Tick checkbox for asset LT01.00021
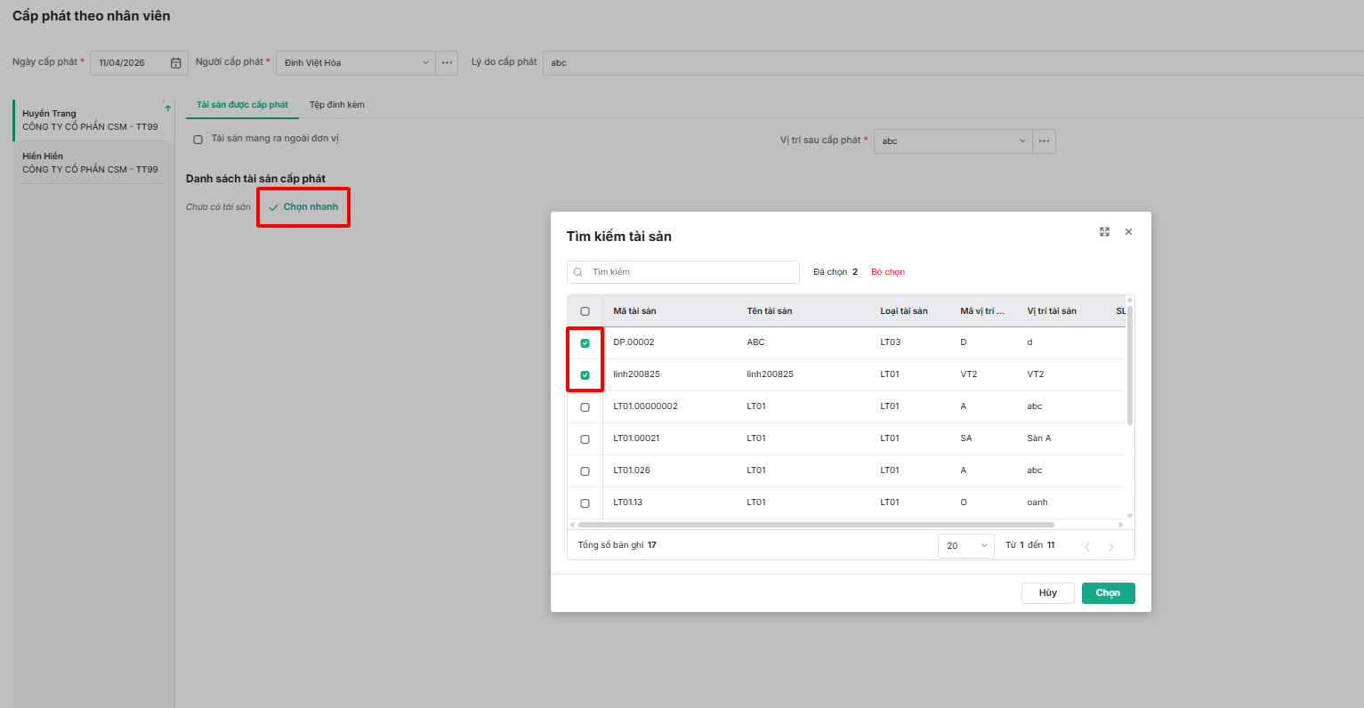The width and height of the screenshot is (1364, 708). (585, 439)
